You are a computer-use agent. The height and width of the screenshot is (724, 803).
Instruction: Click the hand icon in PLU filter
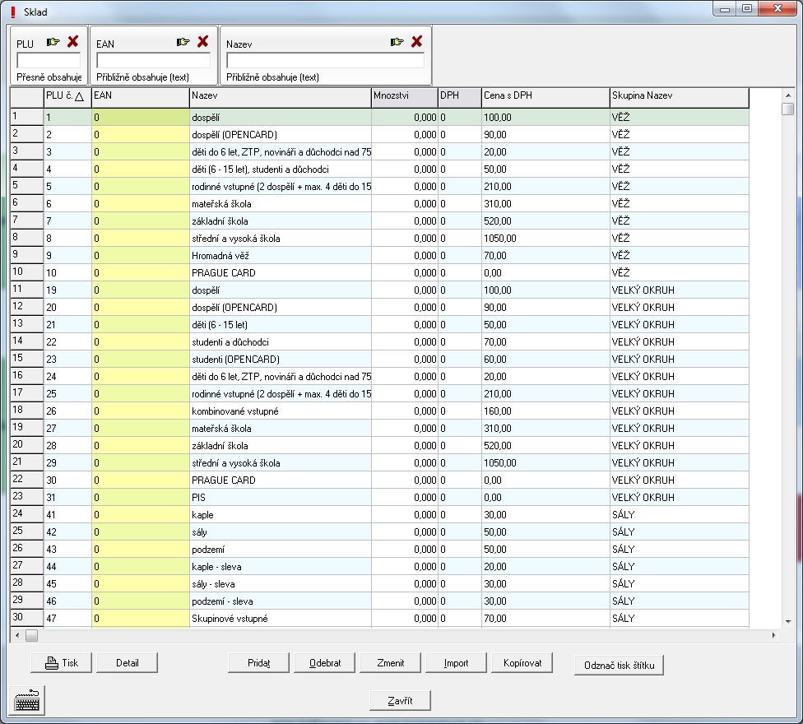pos(53,42)
